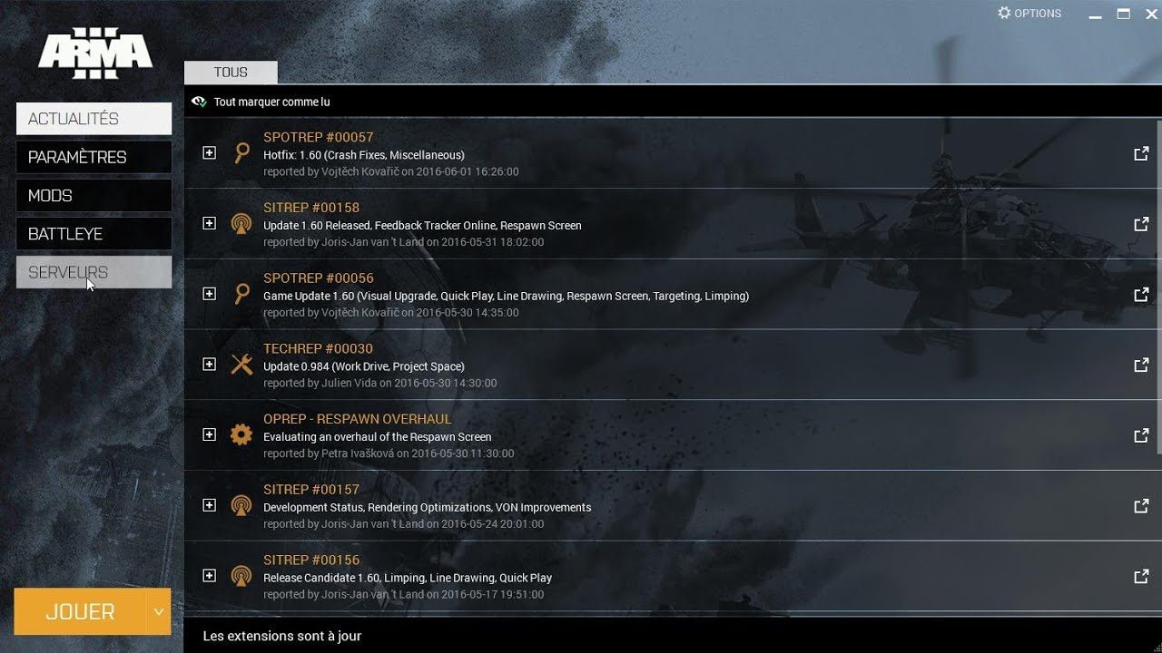The width and height of the screenshot is (1162, 653).
Task: Click 'Update 0.984 (Work Drive, Project Space)'
Action: coord(364,366)
